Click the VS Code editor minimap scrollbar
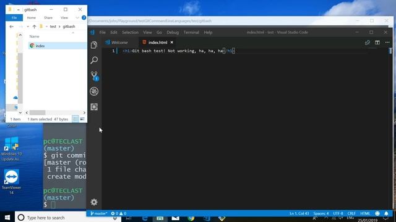Viewport: 396px width, 222px height. pos(390,51)
